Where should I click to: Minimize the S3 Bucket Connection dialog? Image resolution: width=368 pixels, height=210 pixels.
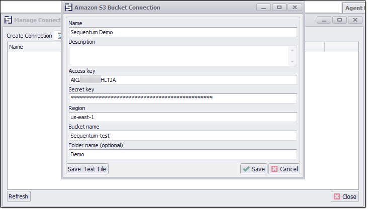tap(264, 8)
